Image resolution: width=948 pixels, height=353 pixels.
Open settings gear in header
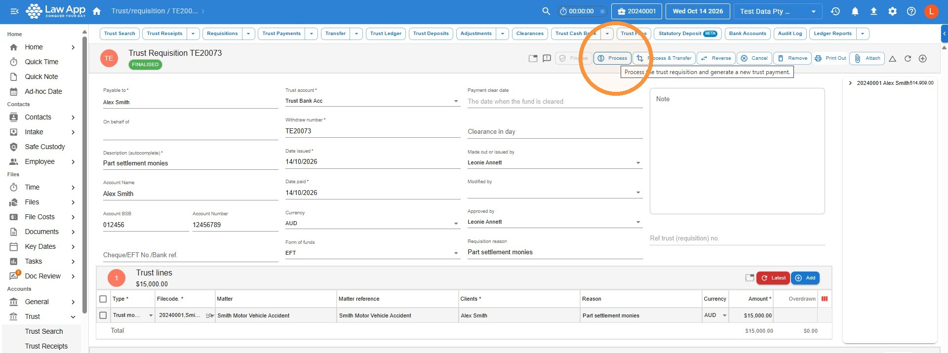892,11
